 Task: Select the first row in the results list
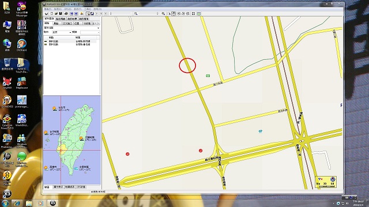click(71, 41)
